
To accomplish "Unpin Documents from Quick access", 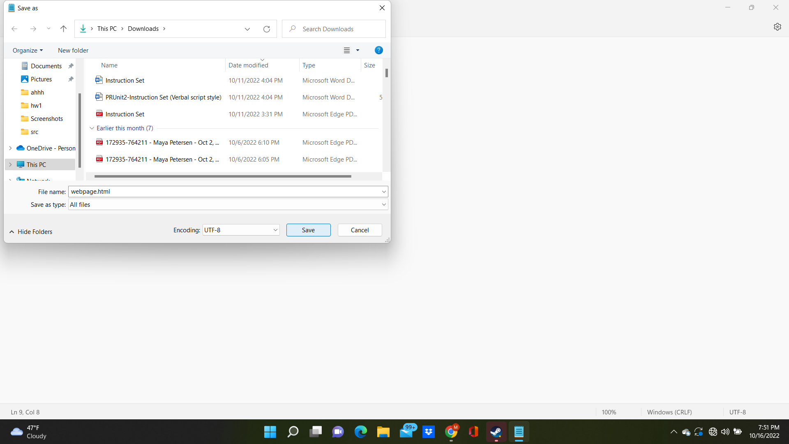I will coord(70,65).
